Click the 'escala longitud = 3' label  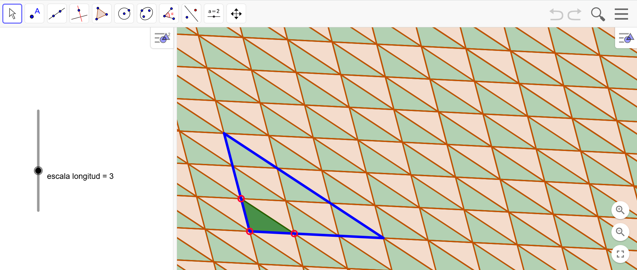(x=80, y=176)
